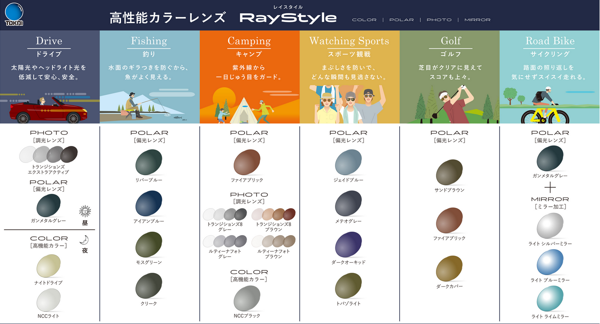Click the Drive column COLOR [高機能カラー] label
This screenshot has width=600, height=324.
pyautogui.click(x=49, y=242)
